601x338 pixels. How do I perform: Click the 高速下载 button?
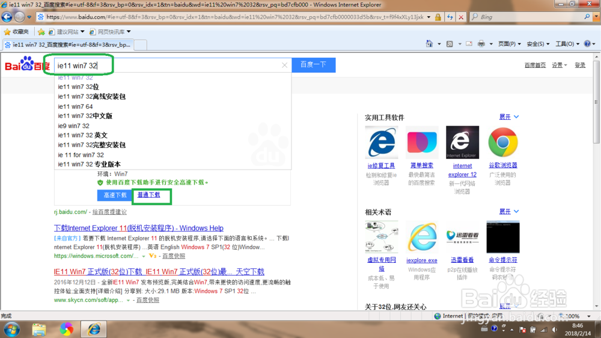(x=115, y=195)
